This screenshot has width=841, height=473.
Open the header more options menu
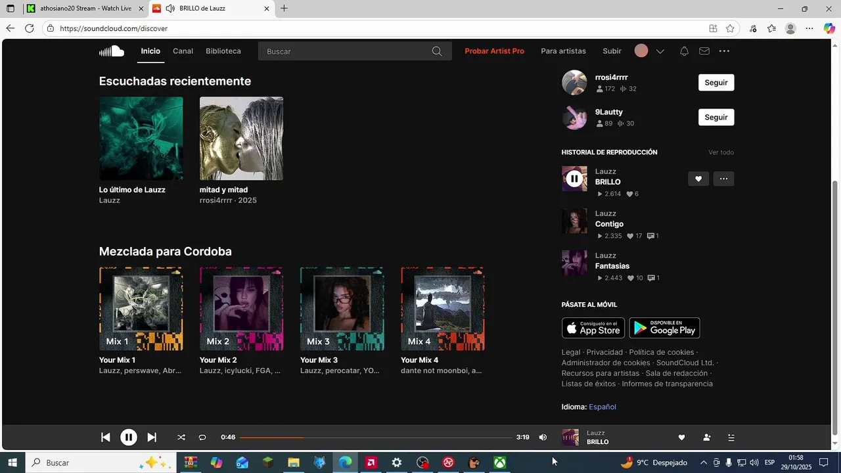(724, 51)
